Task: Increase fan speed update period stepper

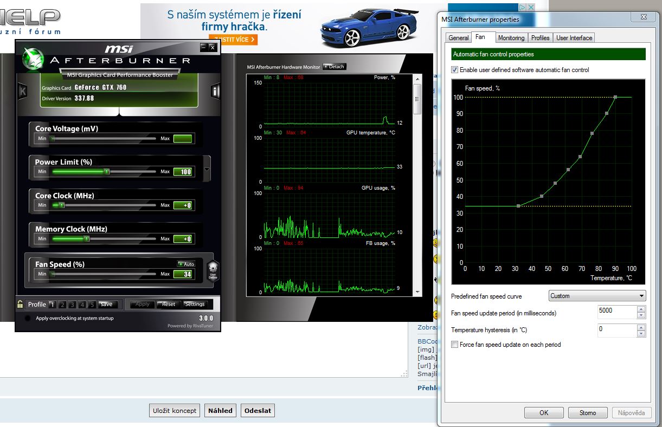Action: click(641, 309)
